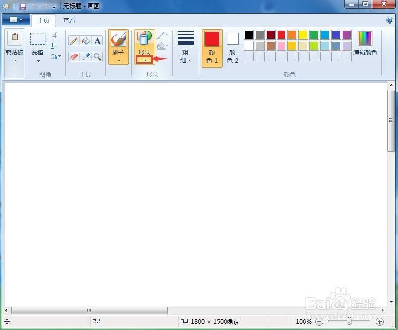Expand the Clipboard dropdown arrow
Screen dimensions: 398x330
click(15, 60)
